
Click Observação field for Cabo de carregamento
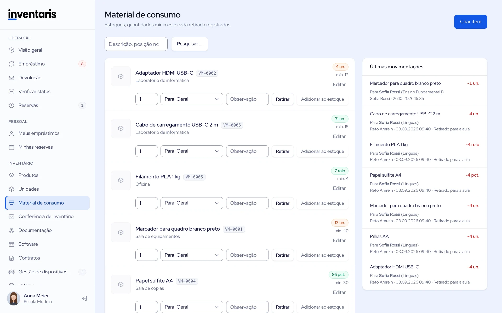pos(247,151)
